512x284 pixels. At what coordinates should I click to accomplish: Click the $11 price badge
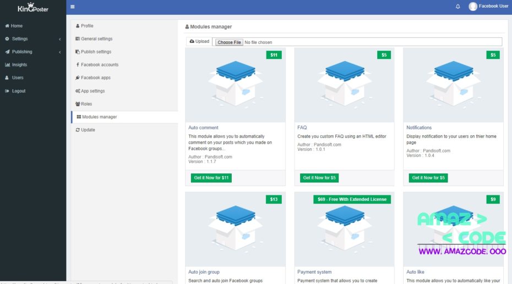274,55
